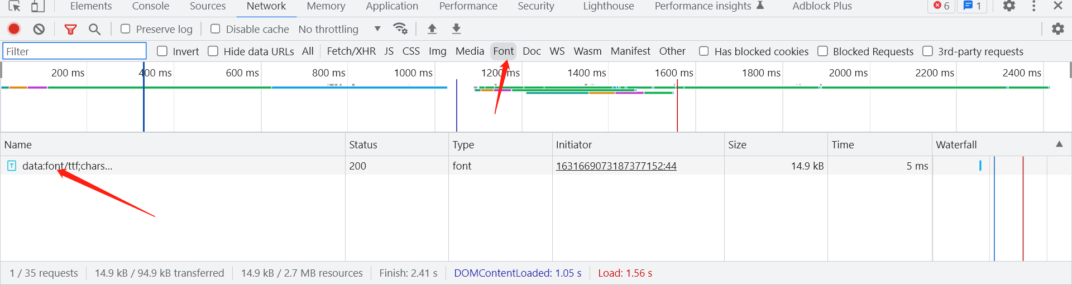This screenshot has width=1072, height=285.
Task: Toggle the filter funnel icon
Action: tap(70, 29)
